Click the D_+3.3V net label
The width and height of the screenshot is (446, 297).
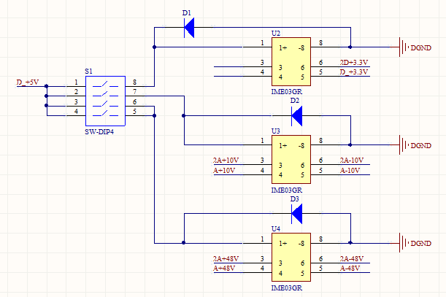[x=354, y=72]
